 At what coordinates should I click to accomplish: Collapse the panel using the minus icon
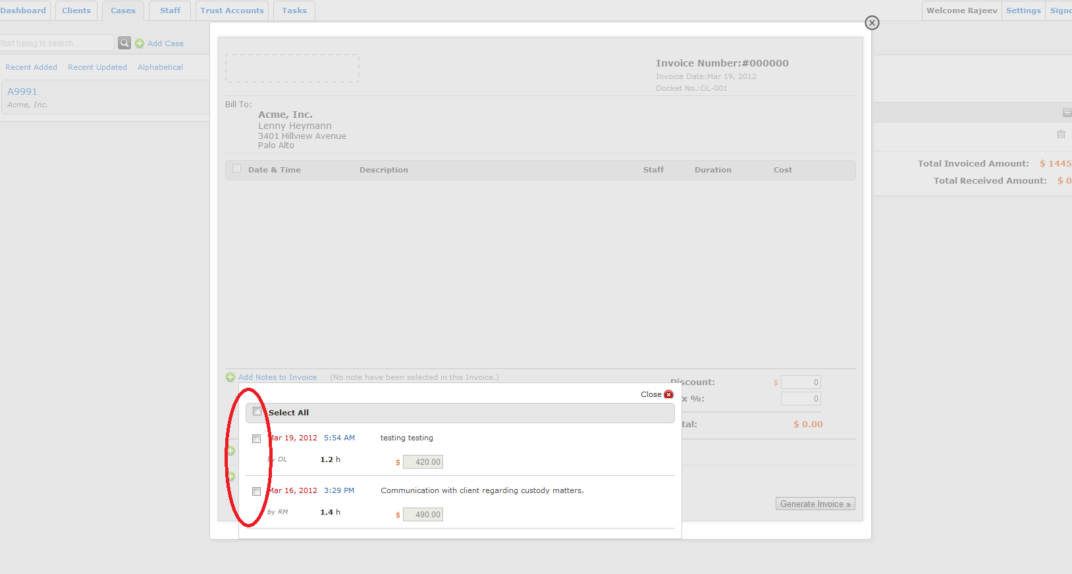(1067, 113)
